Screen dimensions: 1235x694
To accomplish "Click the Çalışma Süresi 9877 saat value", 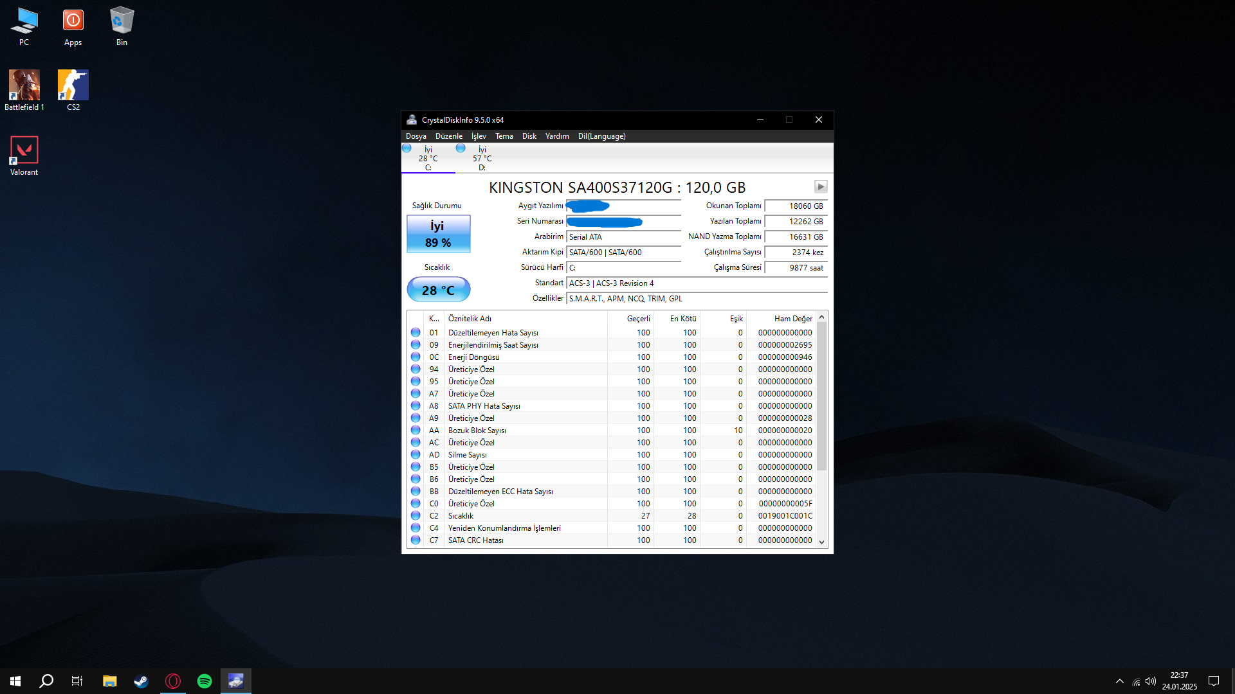I will 796,268.
